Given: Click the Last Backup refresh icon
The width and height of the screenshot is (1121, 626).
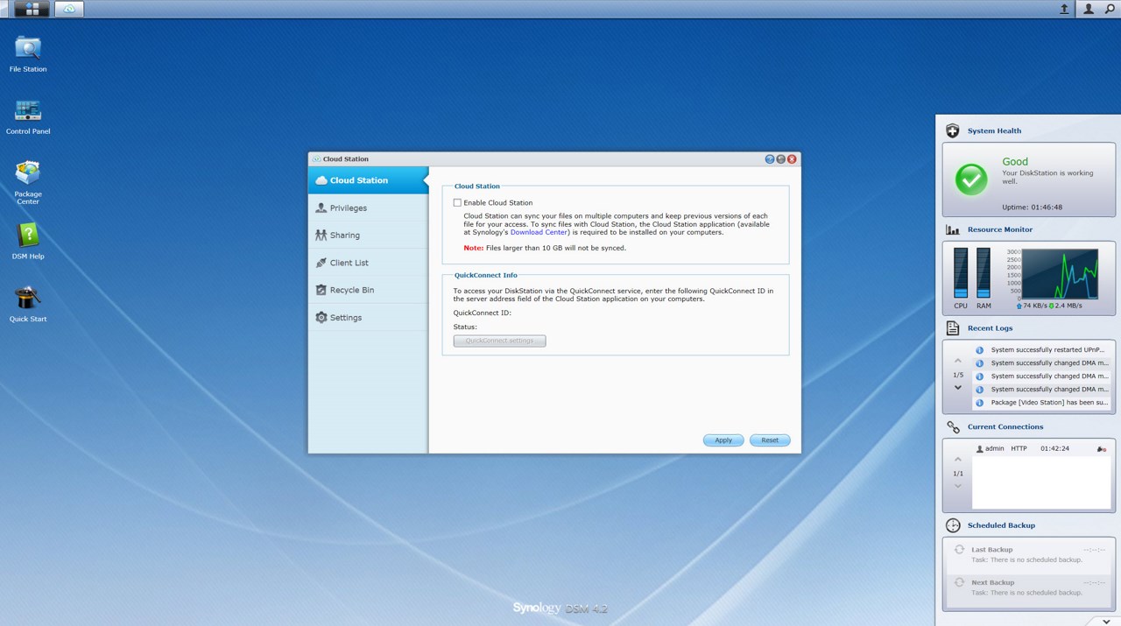Looking at the screenshot, I should click(x=959, y=550).
